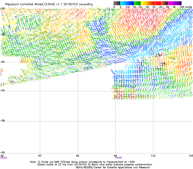Click legend scale label '35'
This screenshot has height=169, width=193.
[161, 7]
